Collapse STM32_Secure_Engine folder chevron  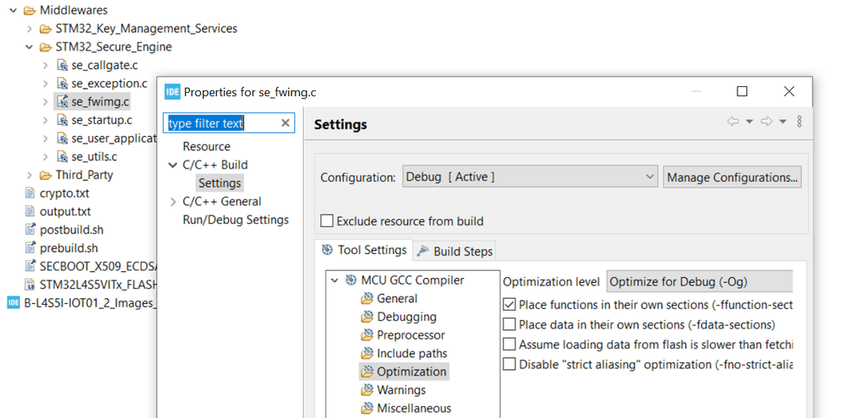pos(29,46)
